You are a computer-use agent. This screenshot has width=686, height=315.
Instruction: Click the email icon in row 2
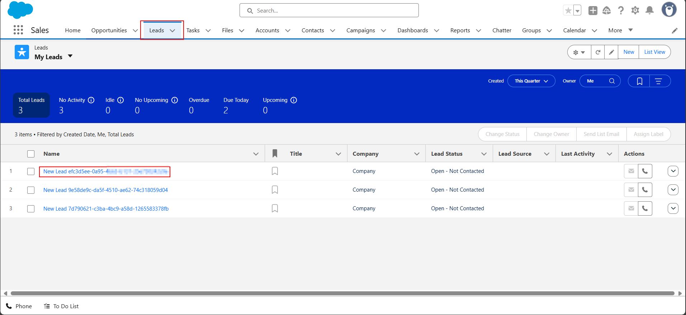tap(631, 190)
